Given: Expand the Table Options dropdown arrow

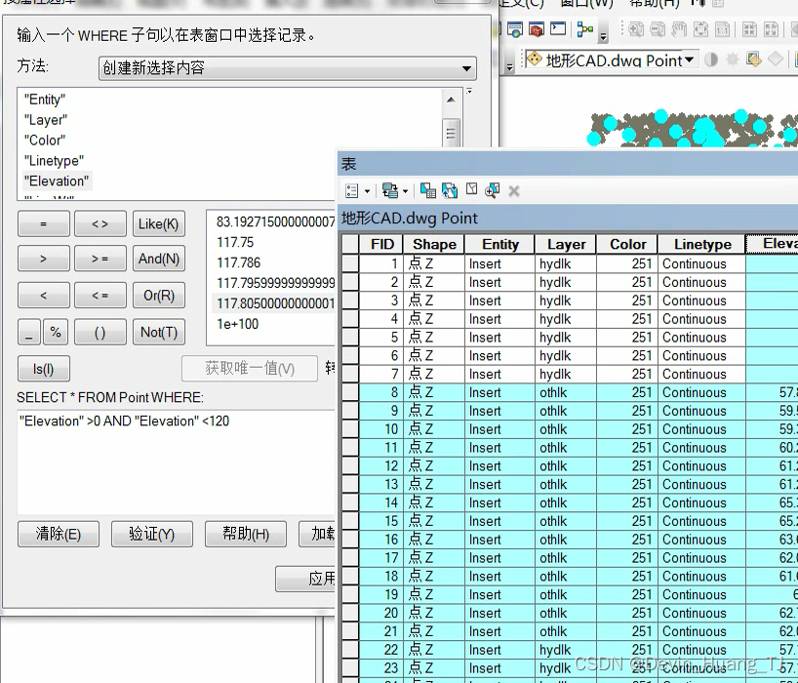Looking at the screenshot, I should click(368, 191).
